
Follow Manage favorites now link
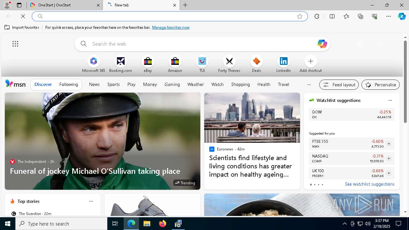click(171, 27)
